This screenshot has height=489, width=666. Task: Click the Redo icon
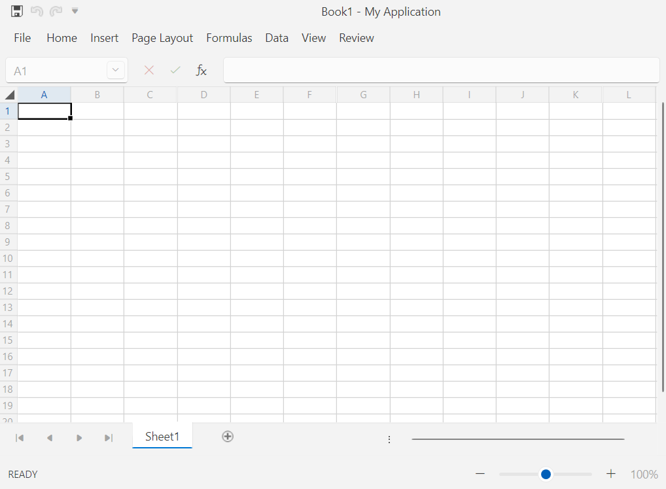point(56,10)
